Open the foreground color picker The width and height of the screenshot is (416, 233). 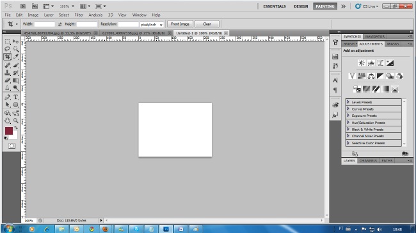coord(9,131)
